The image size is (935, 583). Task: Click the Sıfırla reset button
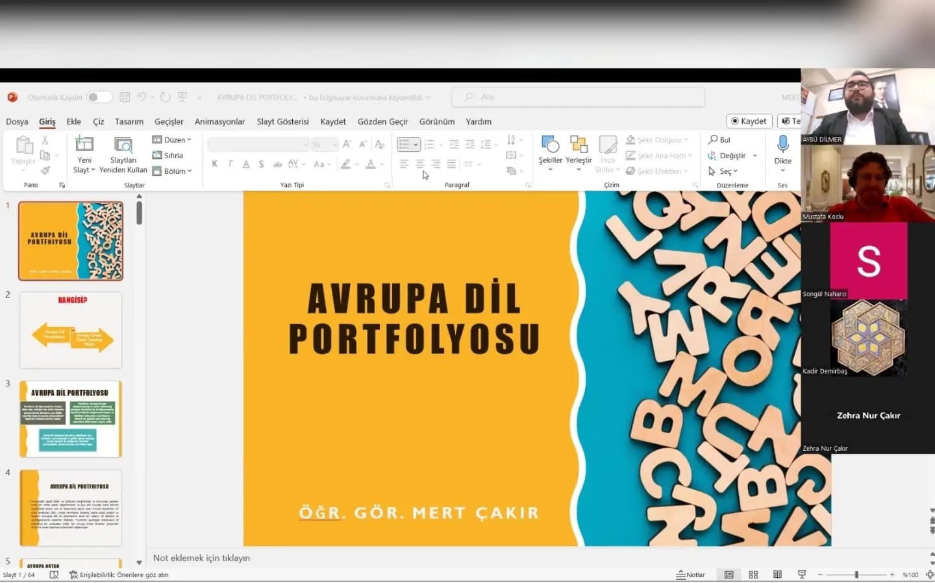(168, 156)
